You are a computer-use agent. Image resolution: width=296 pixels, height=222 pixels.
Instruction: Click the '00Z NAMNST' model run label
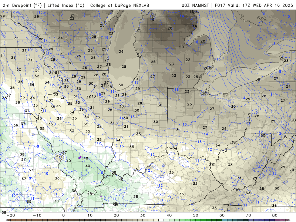pyautogui.click(x=195, y=5)
